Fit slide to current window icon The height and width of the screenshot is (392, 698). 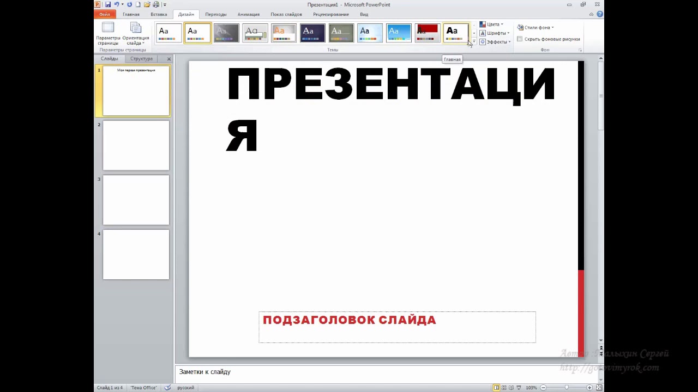(599, 388)
